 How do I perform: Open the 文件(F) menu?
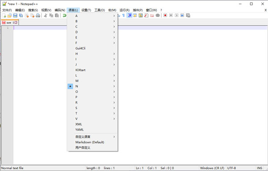7,10
